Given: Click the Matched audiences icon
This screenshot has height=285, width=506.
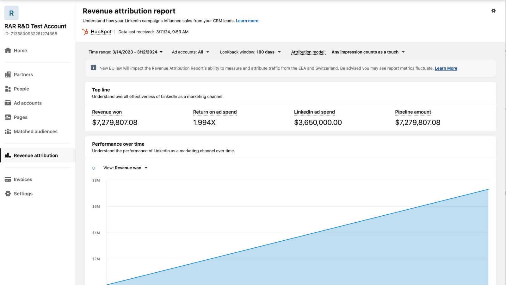Looking at the screenshot, I should pyautogui.click(x=8, y=132).
